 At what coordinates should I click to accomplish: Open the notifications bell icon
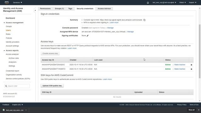tap(148, 3)
